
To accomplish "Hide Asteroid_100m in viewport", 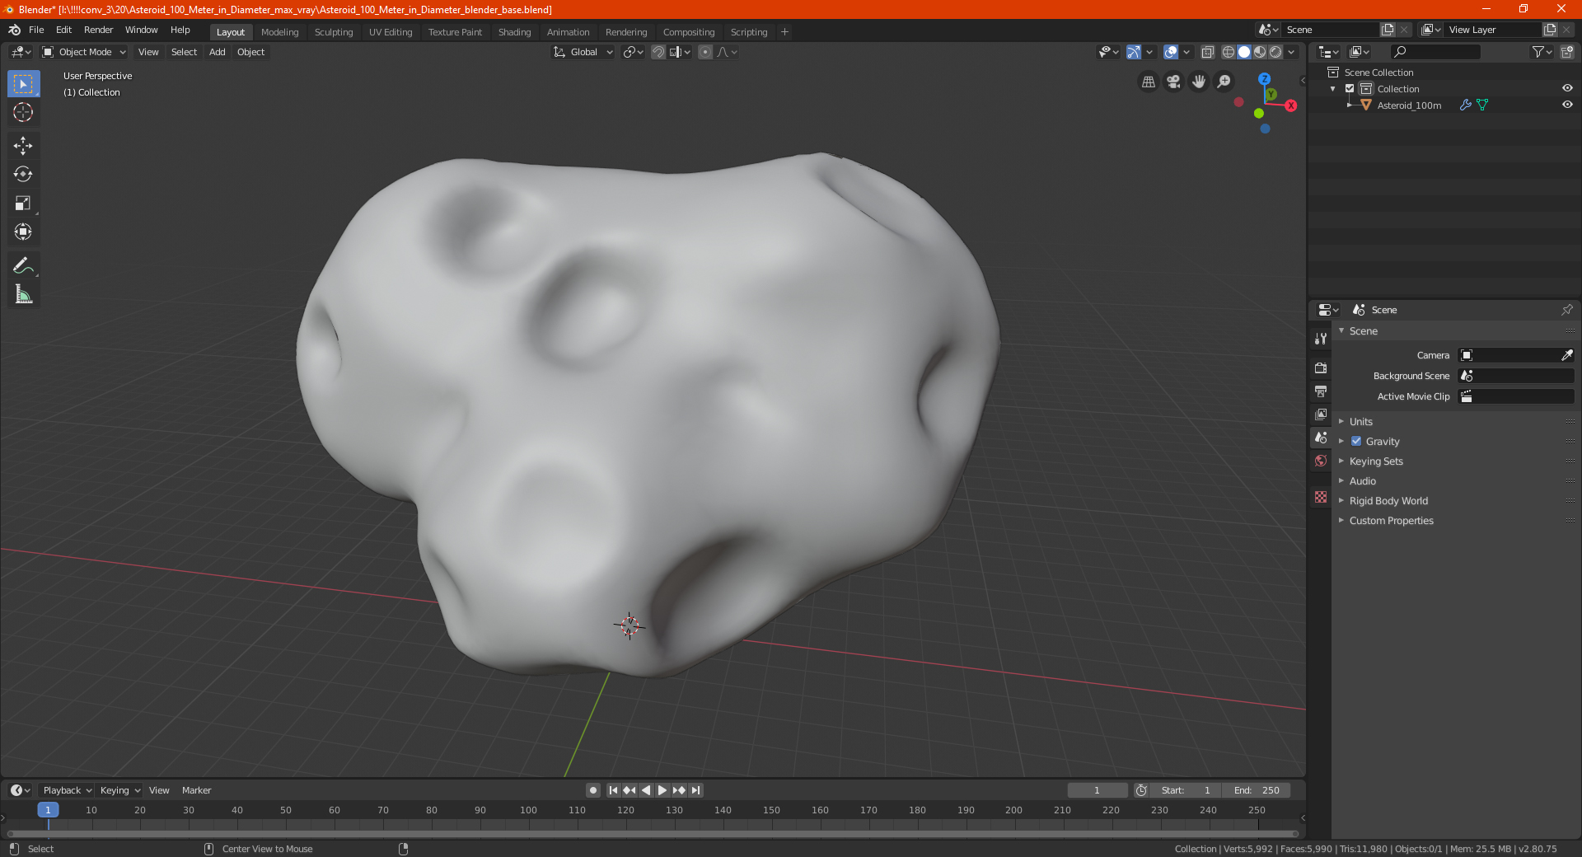I will 1566,105.
